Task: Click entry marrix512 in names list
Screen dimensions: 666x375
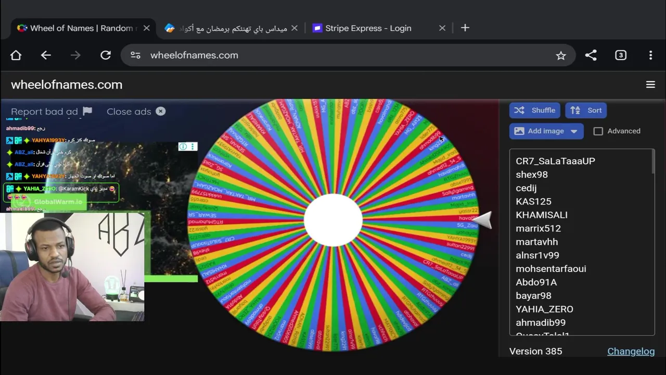Action: pos(538,228)
